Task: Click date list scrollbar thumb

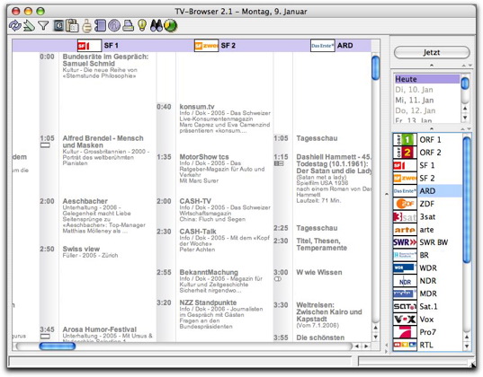Action: pyautogui.click(x=465, y=83)
